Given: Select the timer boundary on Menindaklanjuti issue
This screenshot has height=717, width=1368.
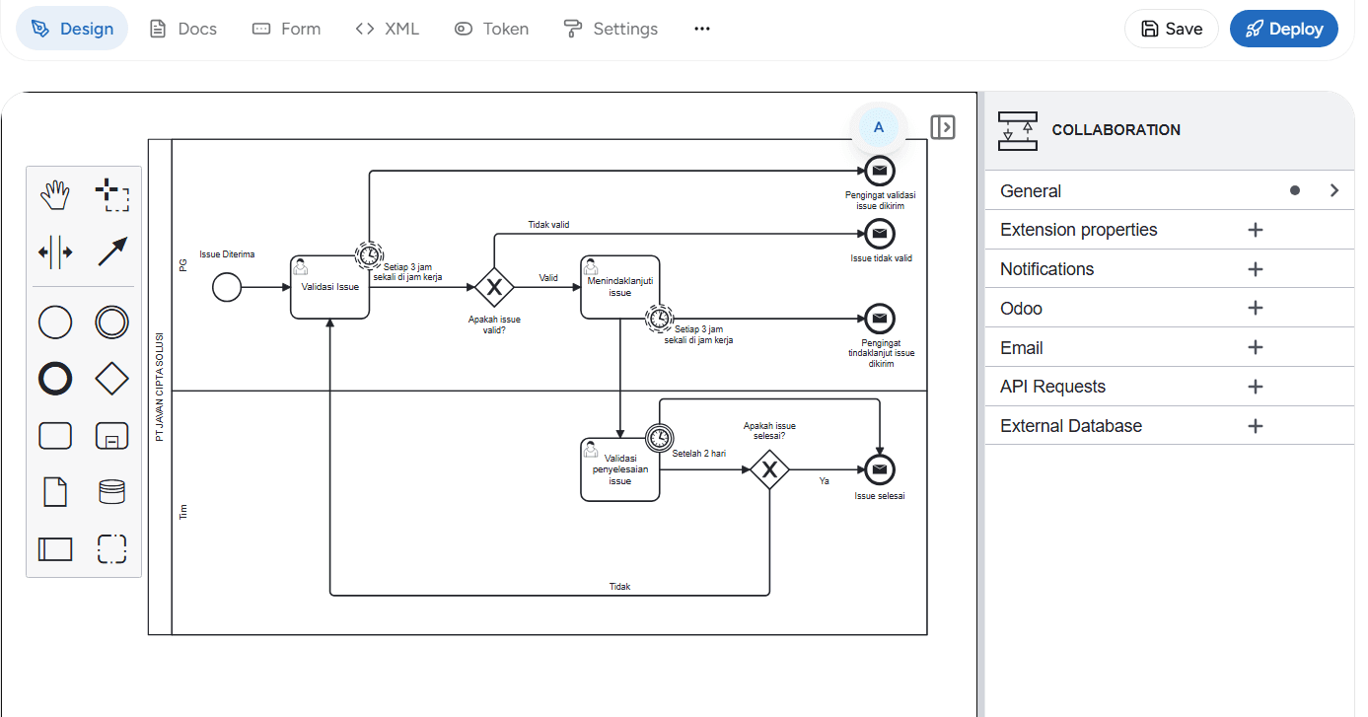Looking at the screenshot, I should (659, 318).
